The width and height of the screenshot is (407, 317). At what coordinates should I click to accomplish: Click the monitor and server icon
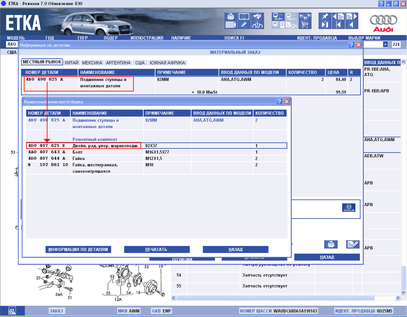coord(278,25)
